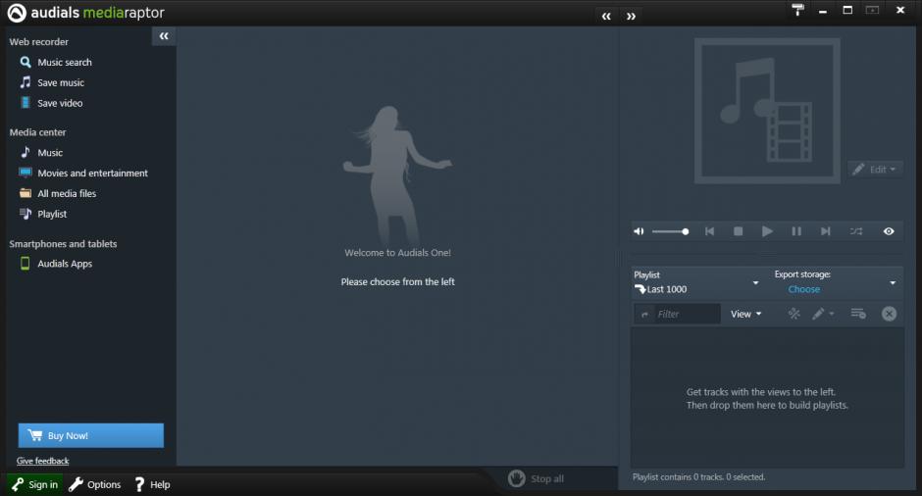Skip to next track
Image resolution: width=922 pixels, height=496 pixels.
point(826,231)
